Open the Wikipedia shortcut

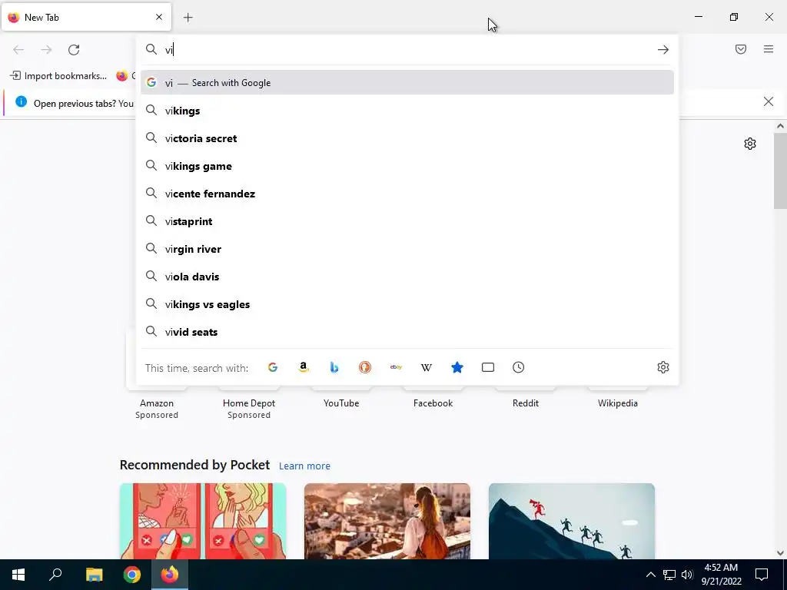point(618,403)
